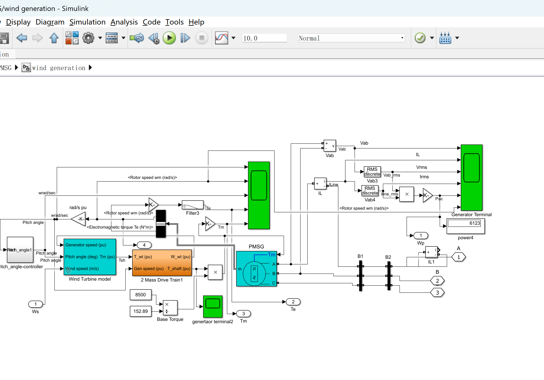This screenshot has width=544, height=380.
Task: Expand the Model Advisor dropdown arrow
Action: click(x=432, y=38)
